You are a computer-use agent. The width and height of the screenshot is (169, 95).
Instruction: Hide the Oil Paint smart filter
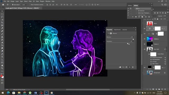151,62
